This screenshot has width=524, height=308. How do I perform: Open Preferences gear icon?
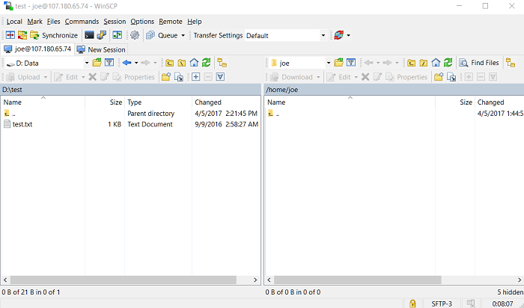coord(135,35)
